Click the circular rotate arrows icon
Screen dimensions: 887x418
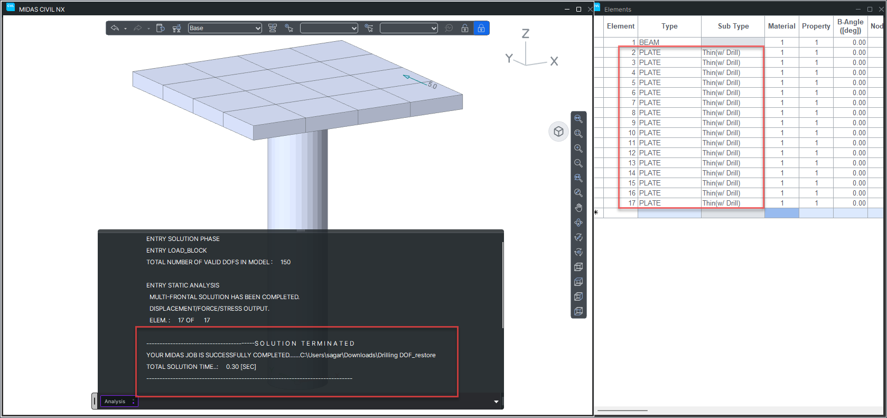578,237
